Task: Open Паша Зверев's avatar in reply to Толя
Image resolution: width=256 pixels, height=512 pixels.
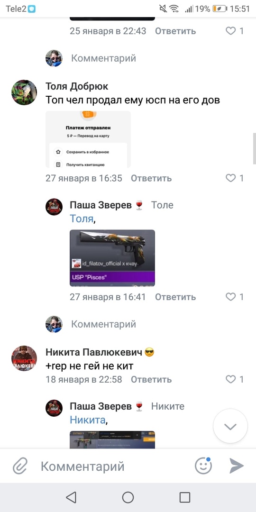Action: point(54,207)
